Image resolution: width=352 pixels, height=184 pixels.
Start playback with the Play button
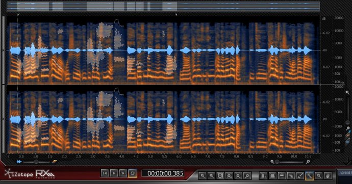coord(114,173)
